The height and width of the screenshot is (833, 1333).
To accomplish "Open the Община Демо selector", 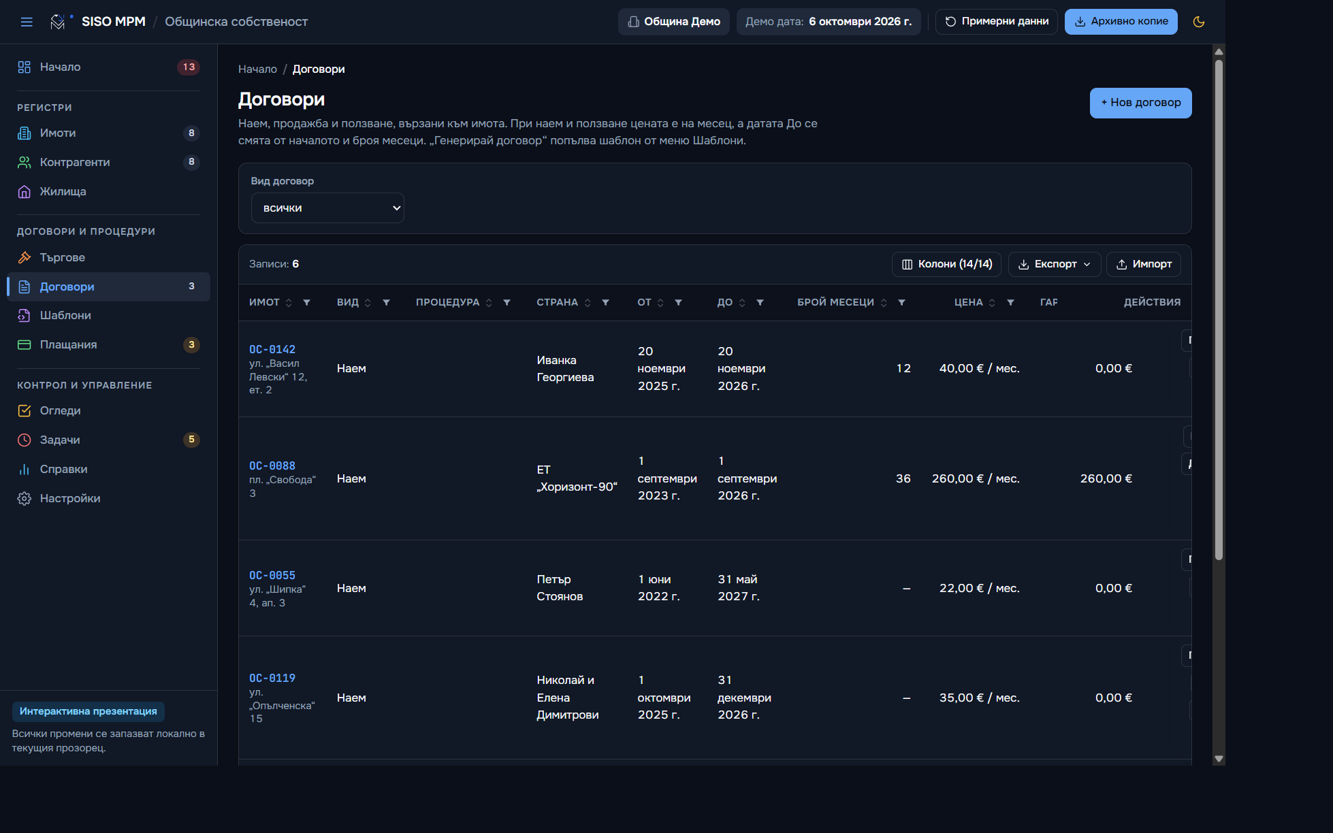I will click(673, 22).
